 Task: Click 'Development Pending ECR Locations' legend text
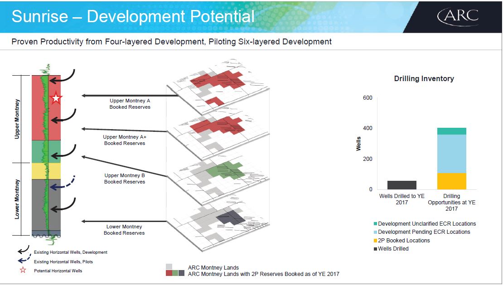pyautogui.click(x=424, y=232)
